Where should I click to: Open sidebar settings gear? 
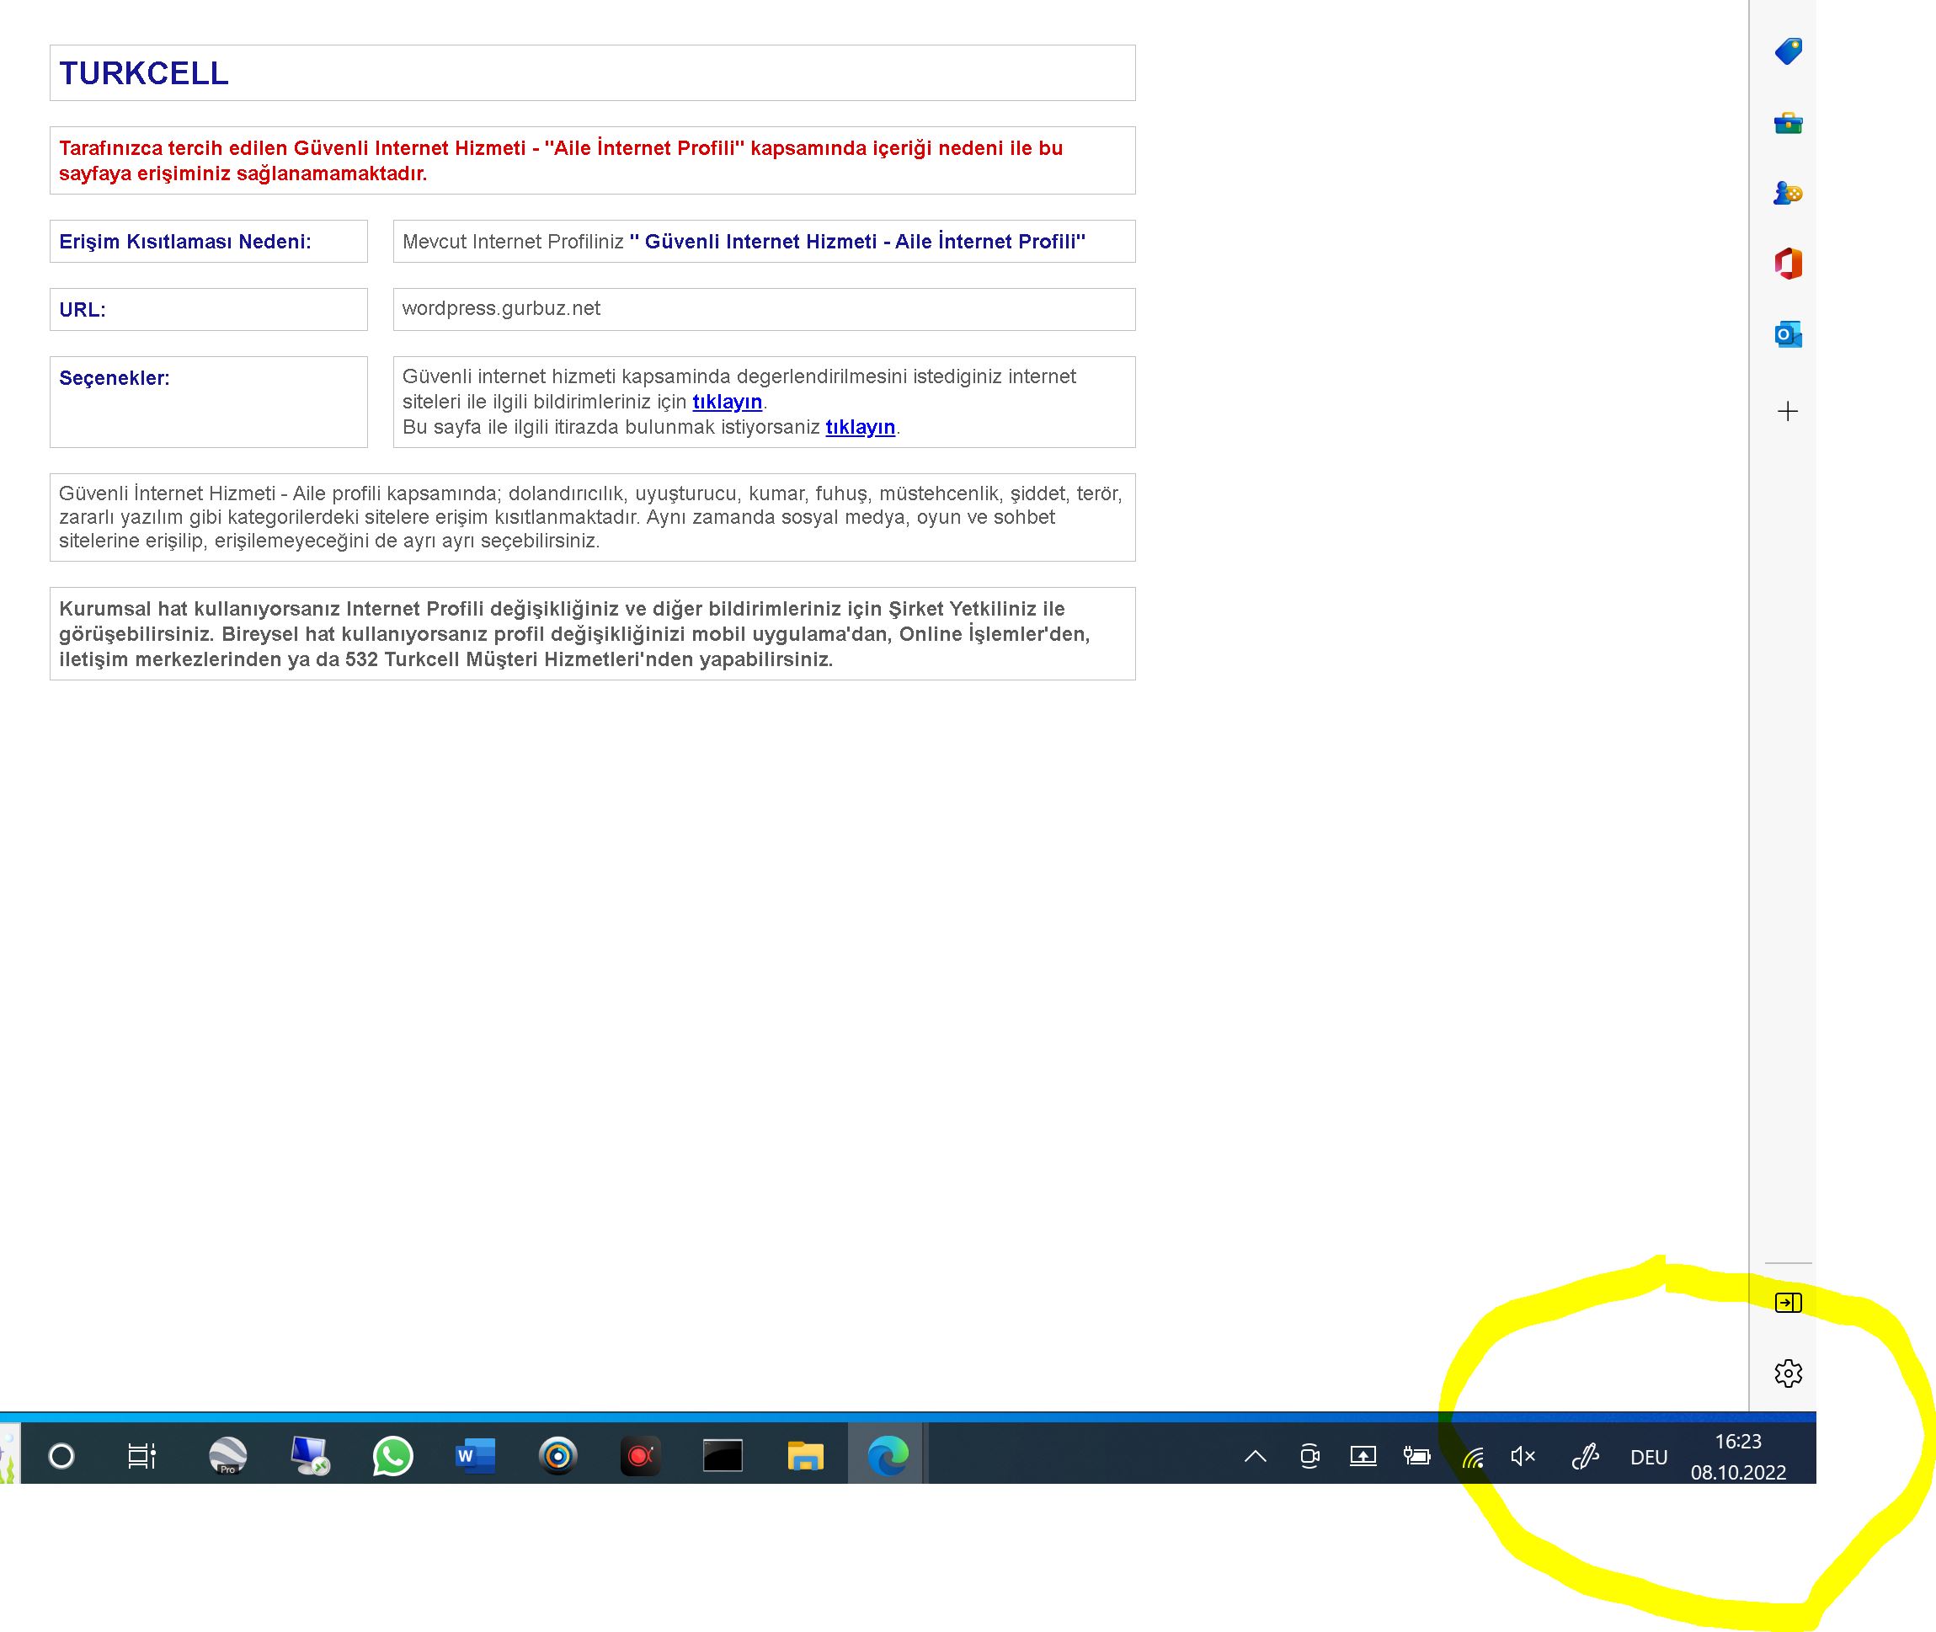coord(1788,1373)
